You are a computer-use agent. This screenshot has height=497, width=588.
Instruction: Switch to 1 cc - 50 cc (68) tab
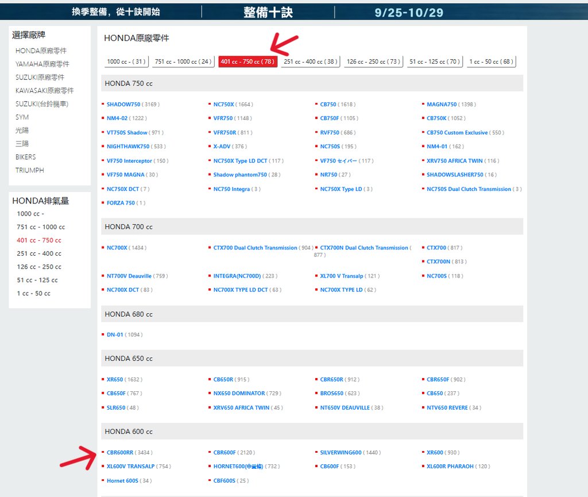click(492, 61)
